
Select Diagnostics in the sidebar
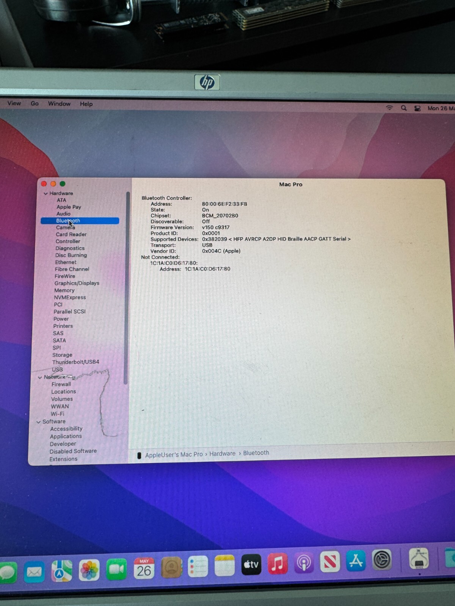(70, 248)
